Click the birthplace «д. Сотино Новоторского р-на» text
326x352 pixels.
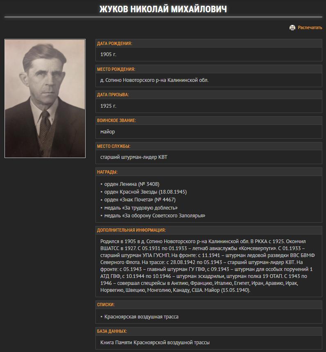click(x=154, y=80)
